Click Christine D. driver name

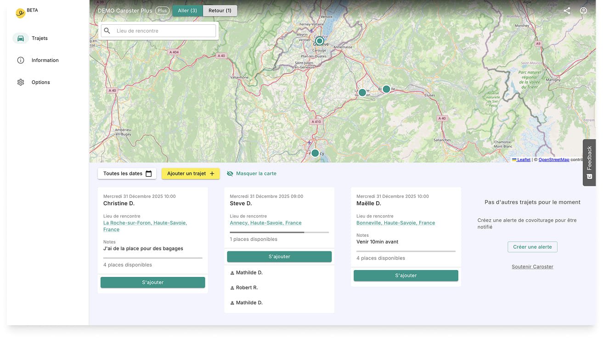[x=119, y=203]
